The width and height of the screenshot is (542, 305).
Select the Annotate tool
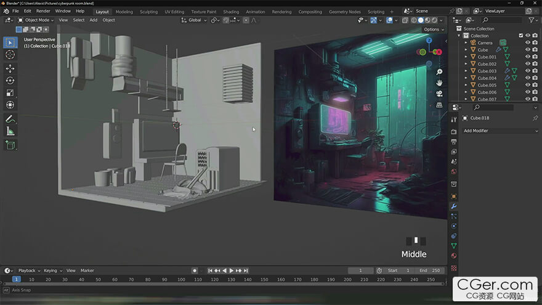[x=10, y=120]
